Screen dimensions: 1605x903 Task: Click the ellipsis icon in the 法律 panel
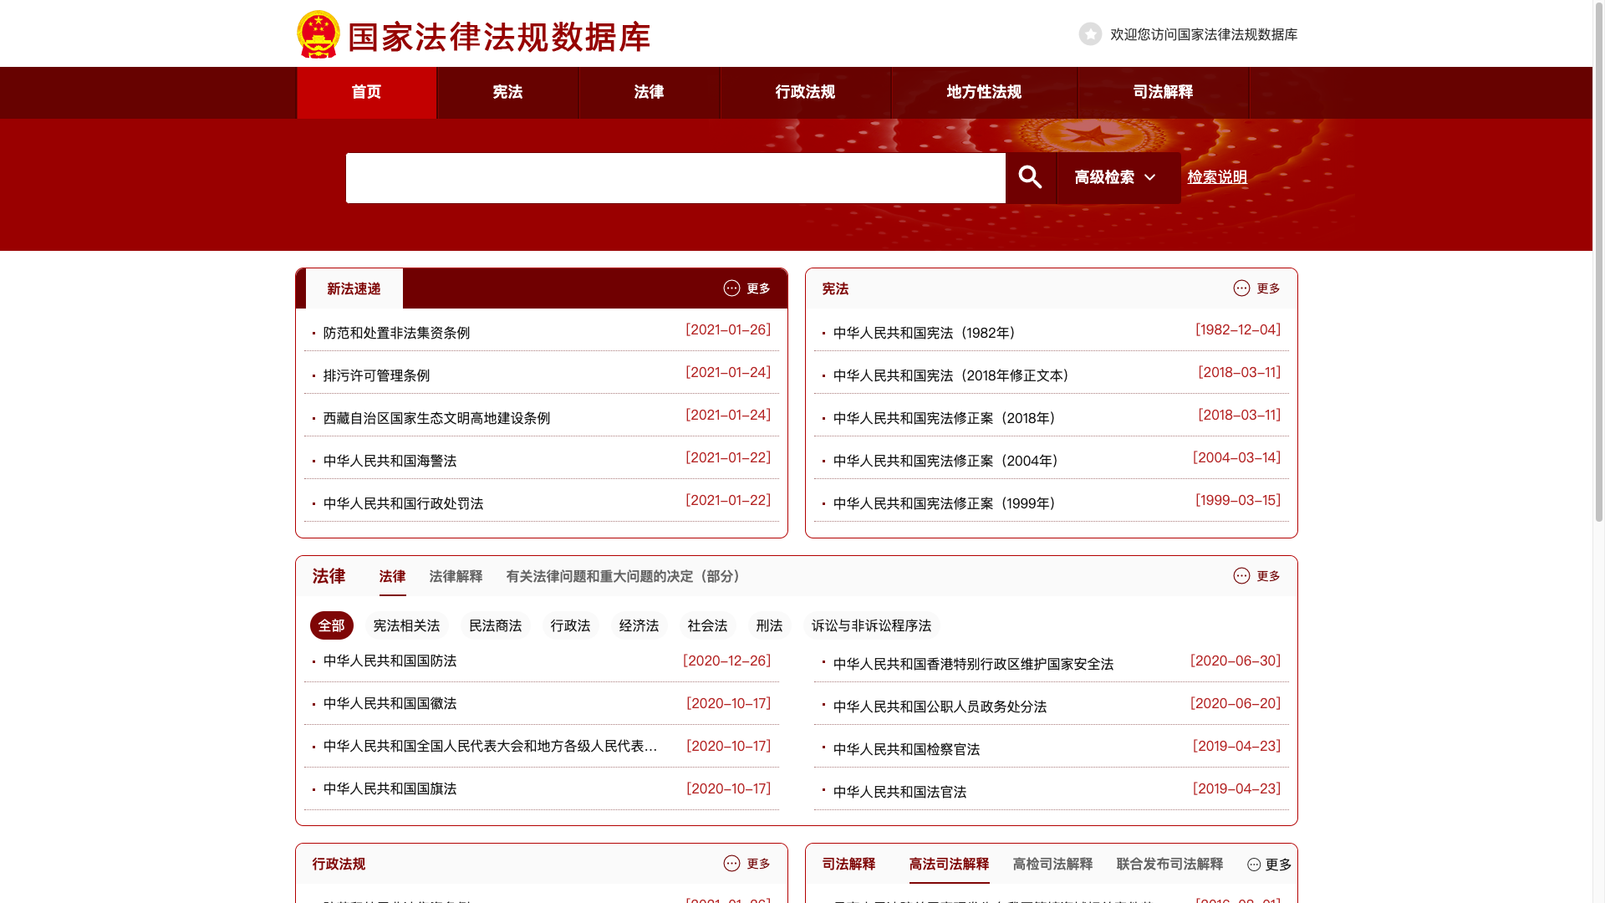1241,576
